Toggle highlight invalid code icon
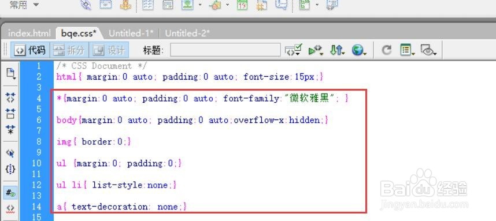 [x=10, y=208]
